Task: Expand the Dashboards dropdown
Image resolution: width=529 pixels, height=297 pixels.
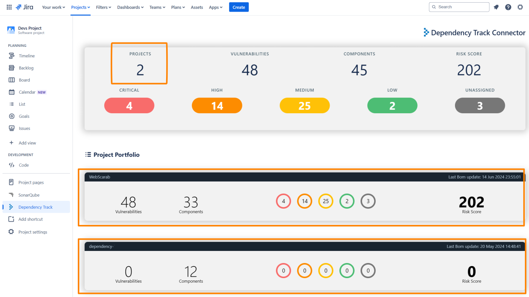Action: pos(130,7)
